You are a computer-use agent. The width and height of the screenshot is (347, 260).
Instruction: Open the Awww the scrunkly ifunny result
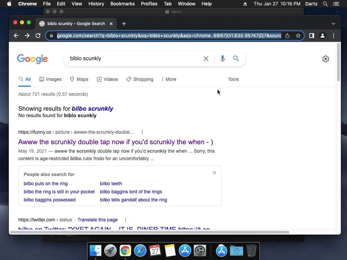(x=116, y=142)
